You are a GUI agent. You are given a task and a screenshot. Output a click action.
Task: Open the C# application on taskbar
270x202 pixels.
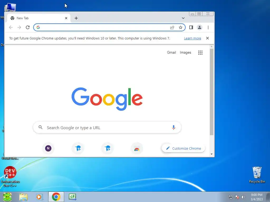pos(72,197)
